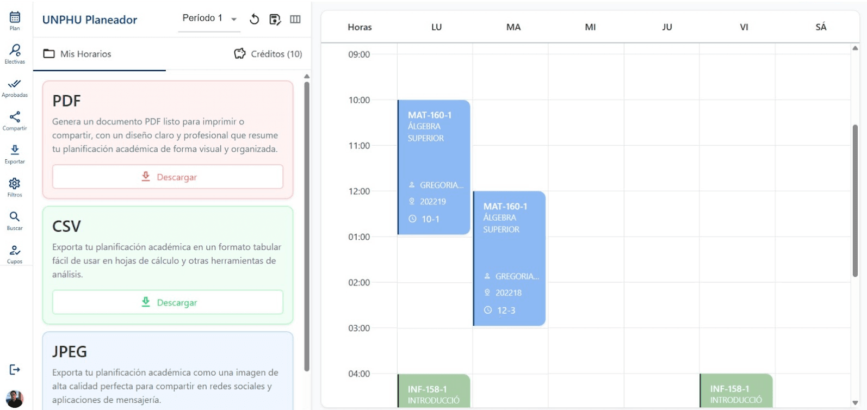Click the export panel scroll up arrow

pos(307,77)
